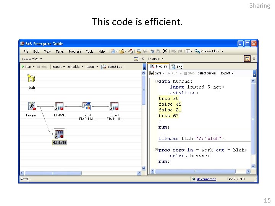Image resolution: width=275 pixels, height=206 pixels.
Task: Select the last Export File node in the top row
Action: [x=114, y=106]
